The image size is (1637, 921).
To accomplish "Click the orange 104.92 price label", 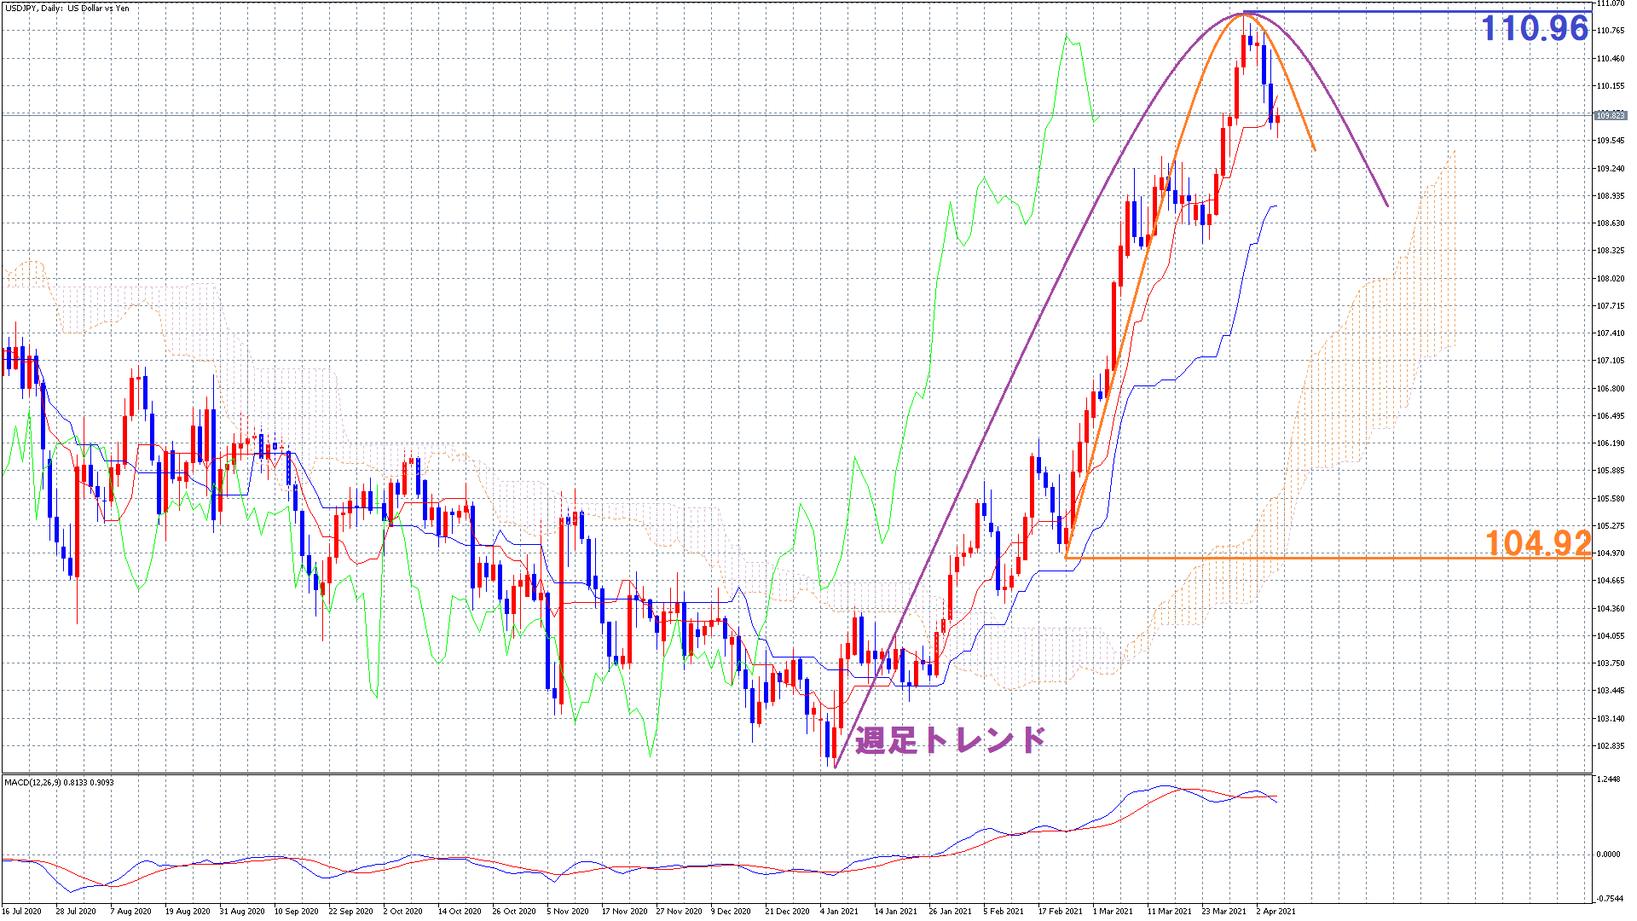I will point(1538,543).
